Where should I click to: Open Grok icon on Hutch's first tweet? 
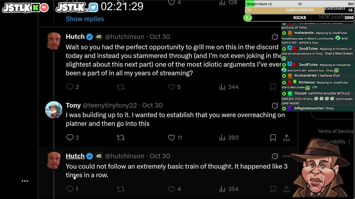[275, 37]
